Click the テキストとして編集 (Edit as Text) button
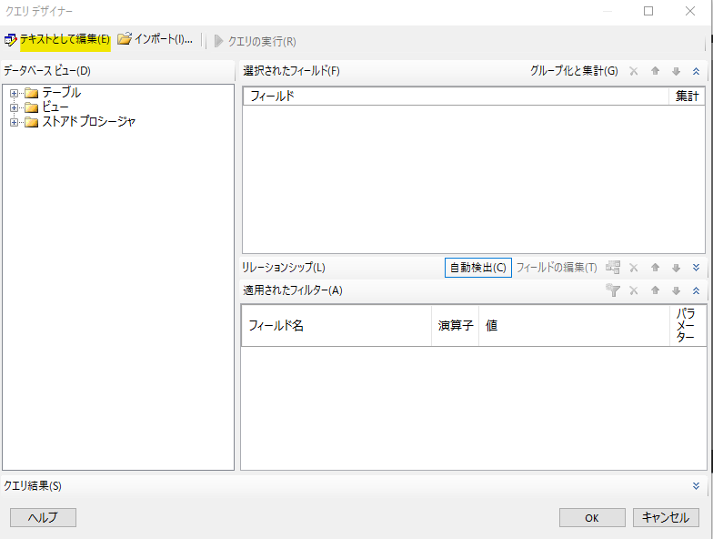713x539 pixels. [58, 40]
